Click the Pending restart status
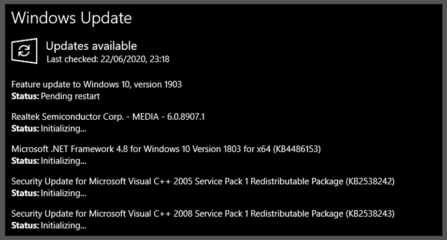The width and height of the screenshot is (447, 240). click(70, 96)
